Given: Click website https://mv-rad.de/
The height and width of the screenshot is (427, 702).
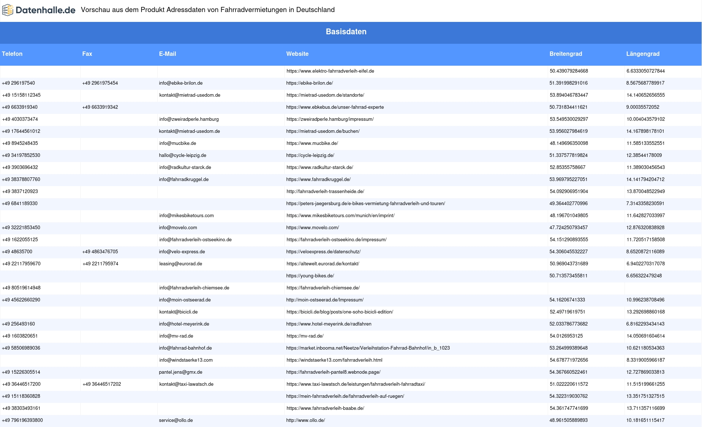Looking at the screenshot, I should [305, 336].
